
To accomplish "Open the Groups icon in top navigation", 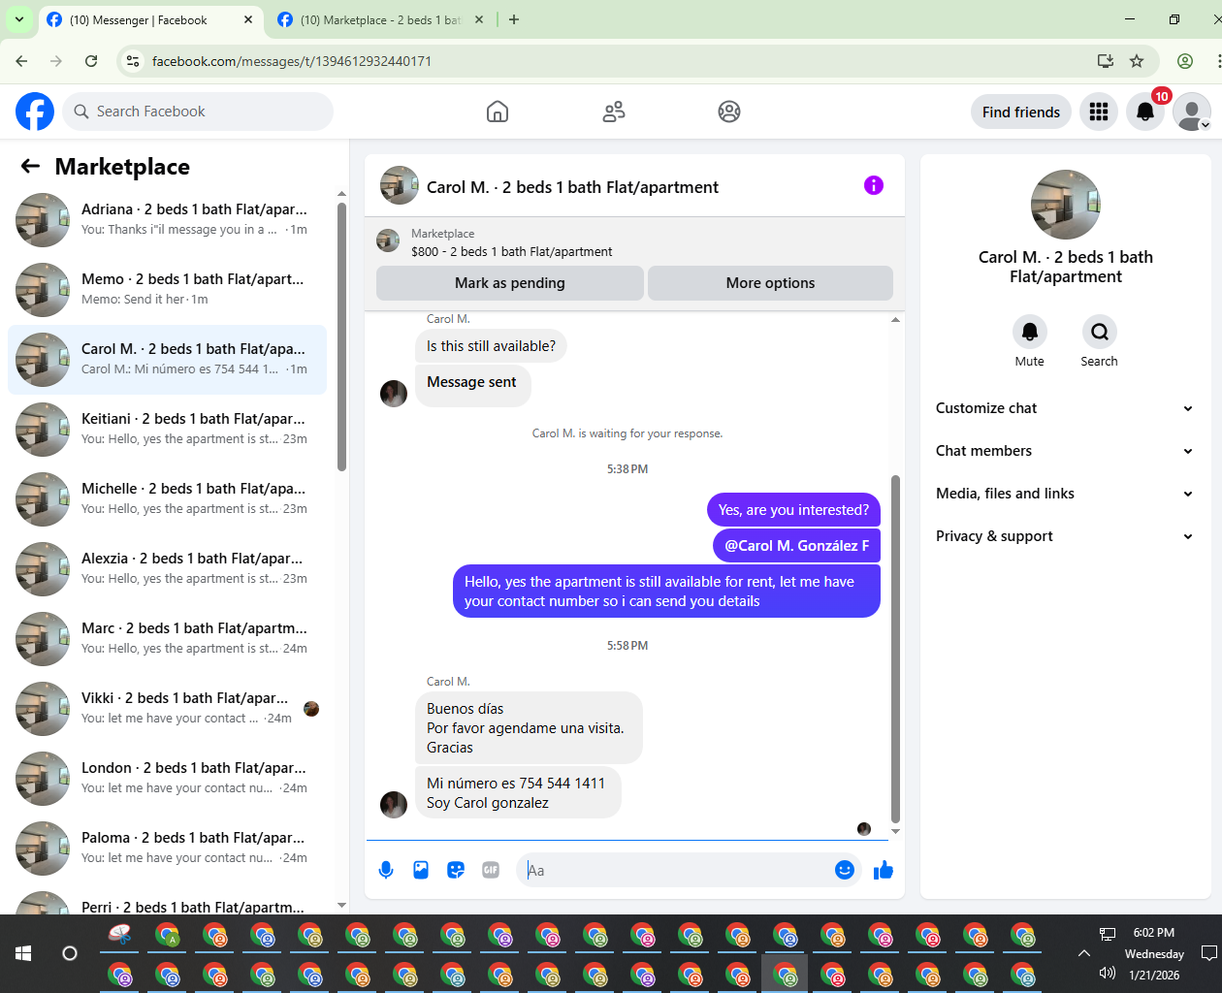I will click(729, 112).
